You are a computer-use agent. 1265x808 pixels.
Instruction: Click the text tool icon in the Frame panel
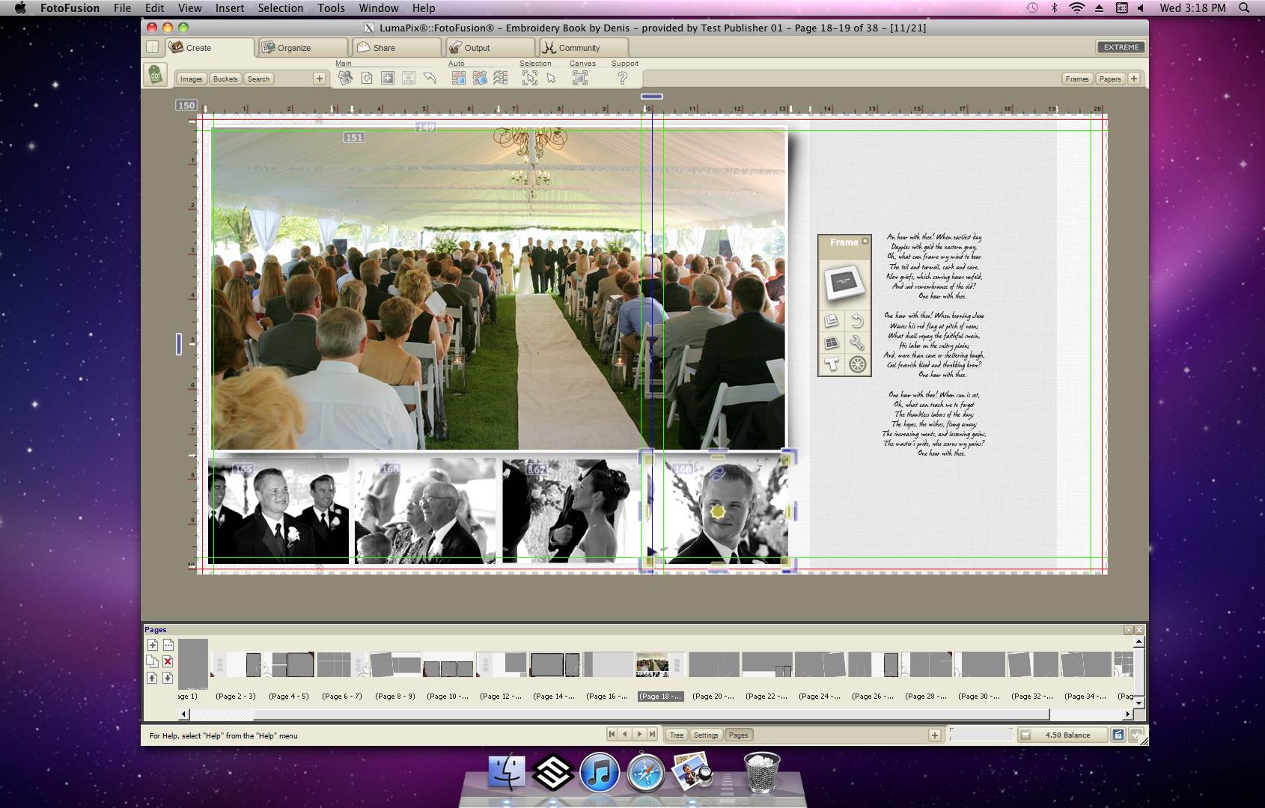[831, 366]
